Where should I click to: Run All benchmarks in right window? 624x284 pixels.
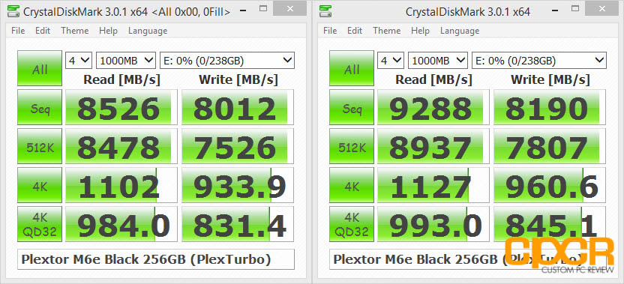click(x=352, y=68)
